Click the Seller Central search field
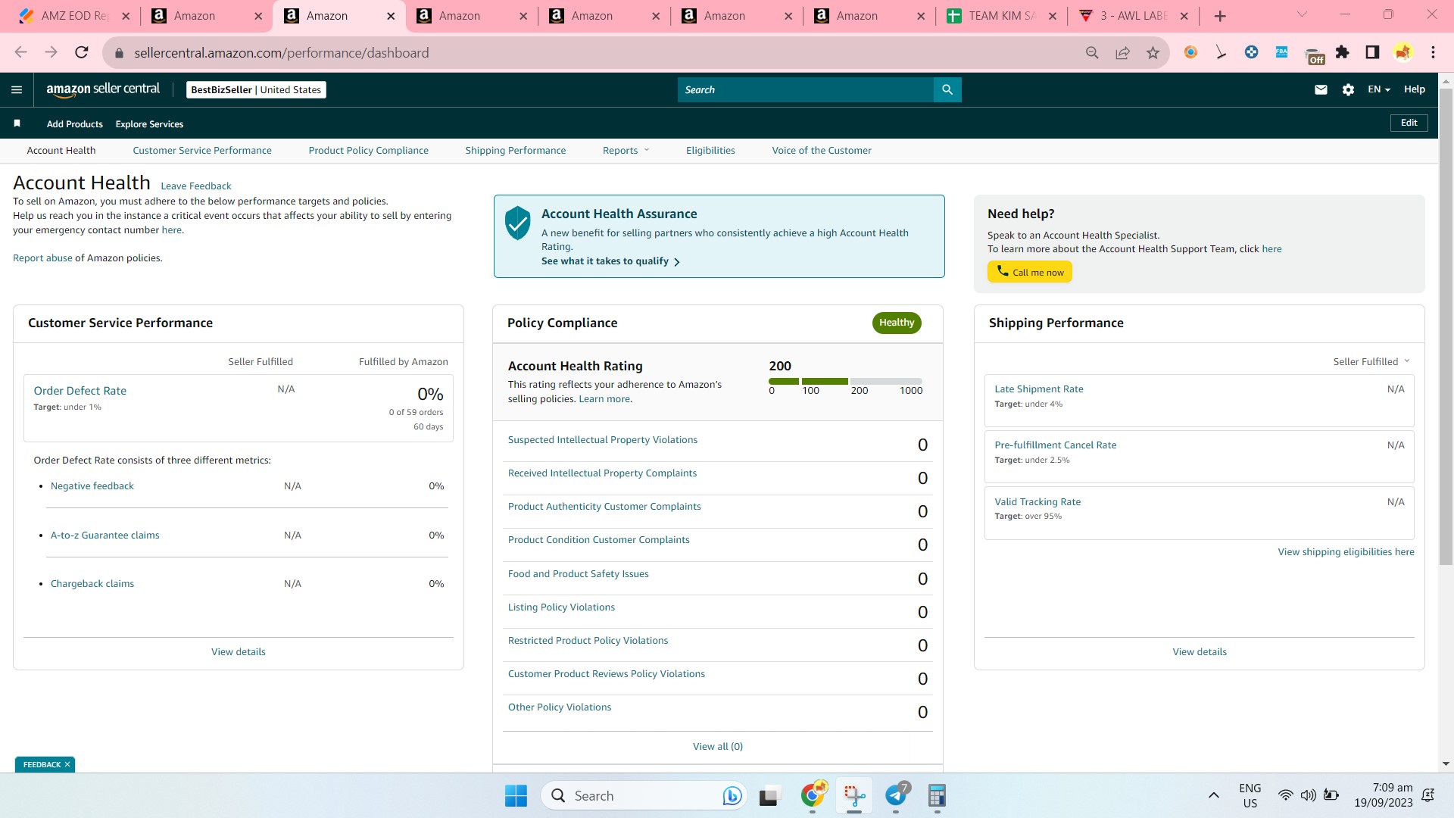 click(x=806, y=89)
